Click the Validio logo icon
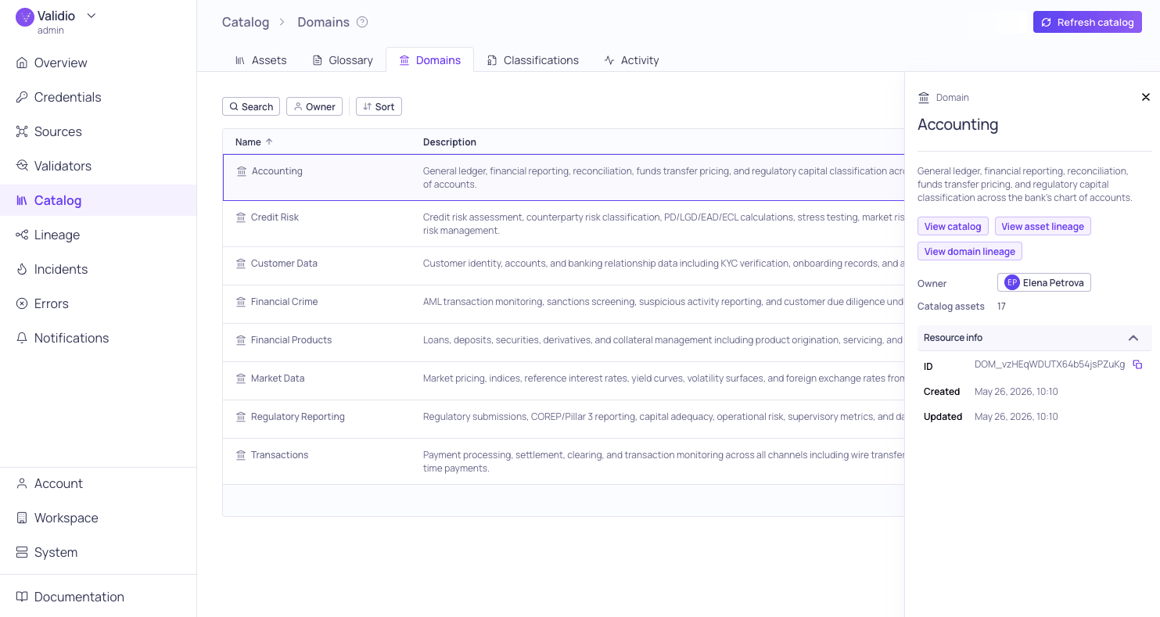Screen dimensions: 1160x617 (x=25, y=17)
